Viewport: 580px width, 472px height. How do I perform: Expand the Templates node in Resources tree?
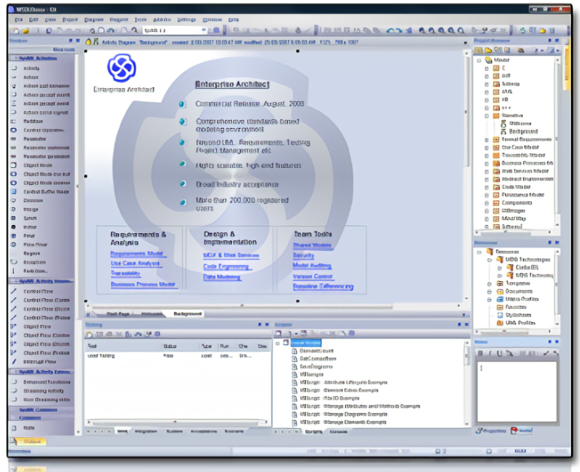pos(489,284)
